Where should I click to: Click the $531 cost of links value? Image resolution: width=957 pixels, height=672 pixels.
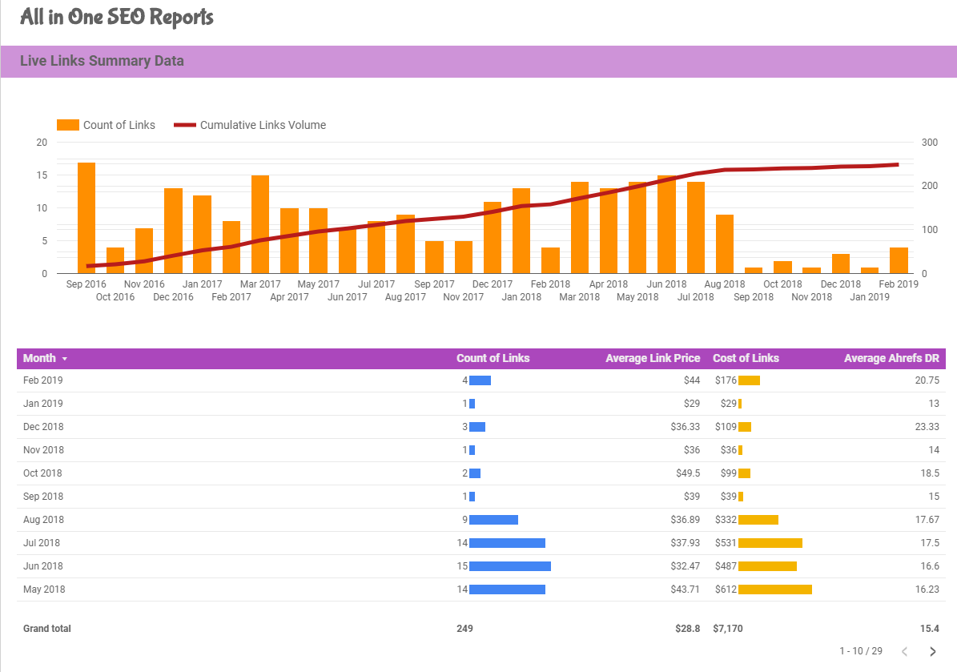[726, 542]
